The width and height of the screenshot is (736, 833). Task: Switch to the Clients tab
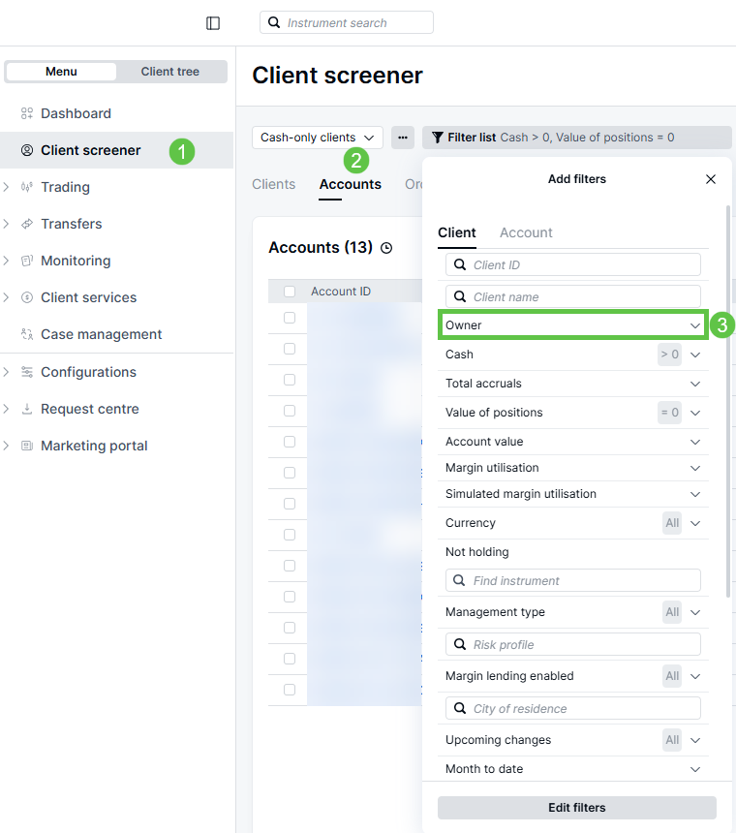pos(273,184)
